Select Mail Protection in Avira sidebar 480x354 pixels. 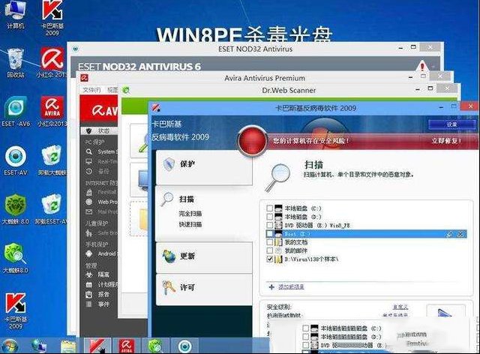[101, 211]
